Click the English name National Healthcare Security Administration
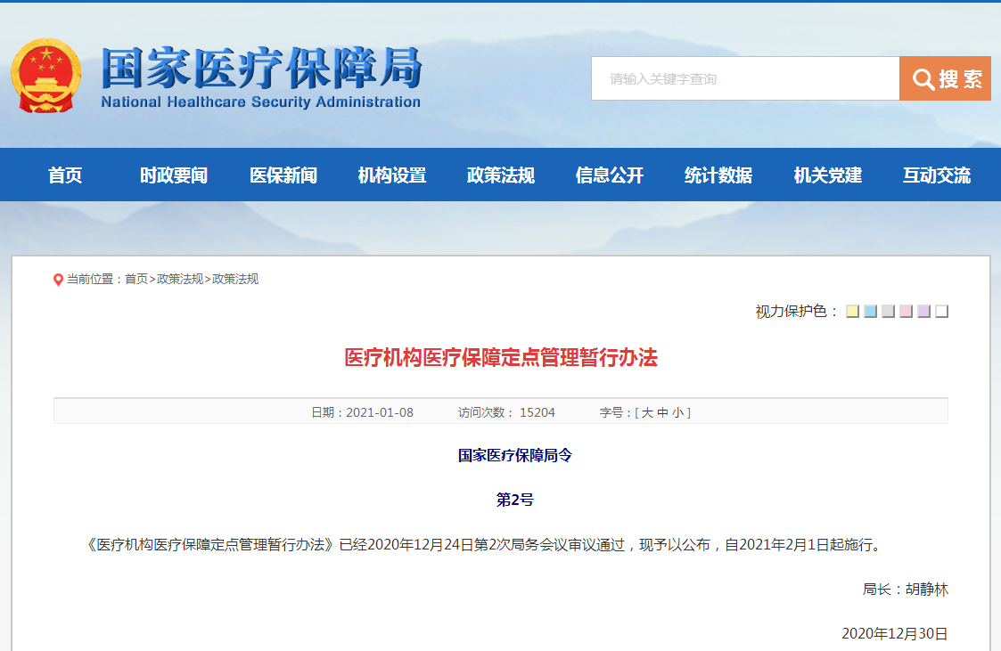The width and height of the screenshot is (1001, 651). [x=260, y=102]
